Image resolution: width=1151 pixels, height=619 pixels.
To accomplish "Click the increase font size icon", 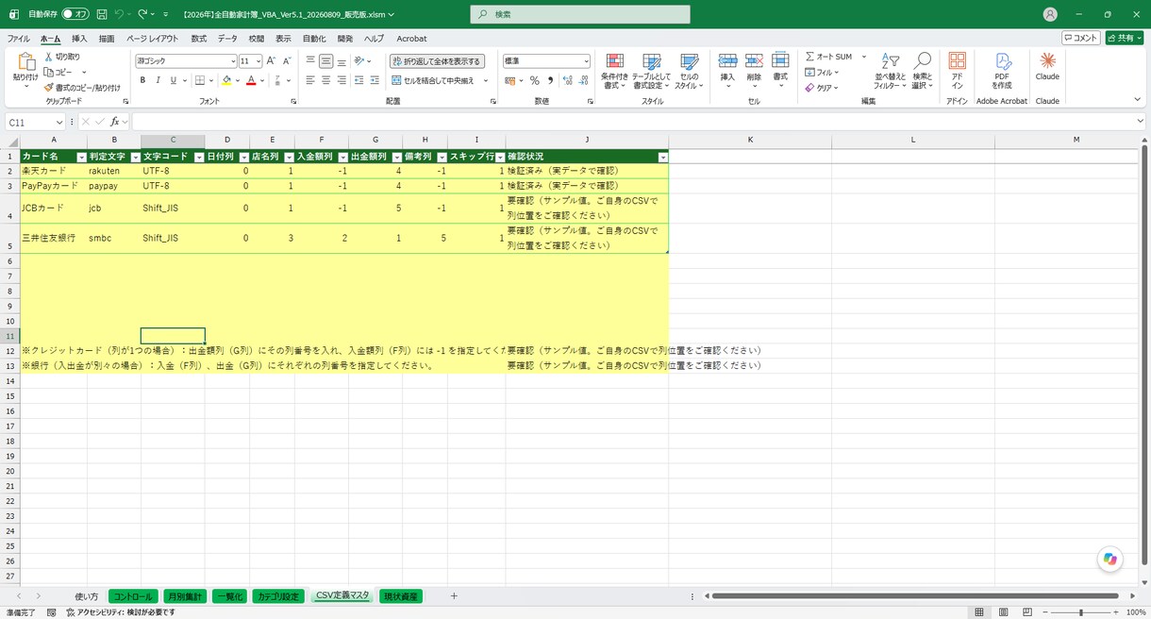I will [x=272, y=60].
